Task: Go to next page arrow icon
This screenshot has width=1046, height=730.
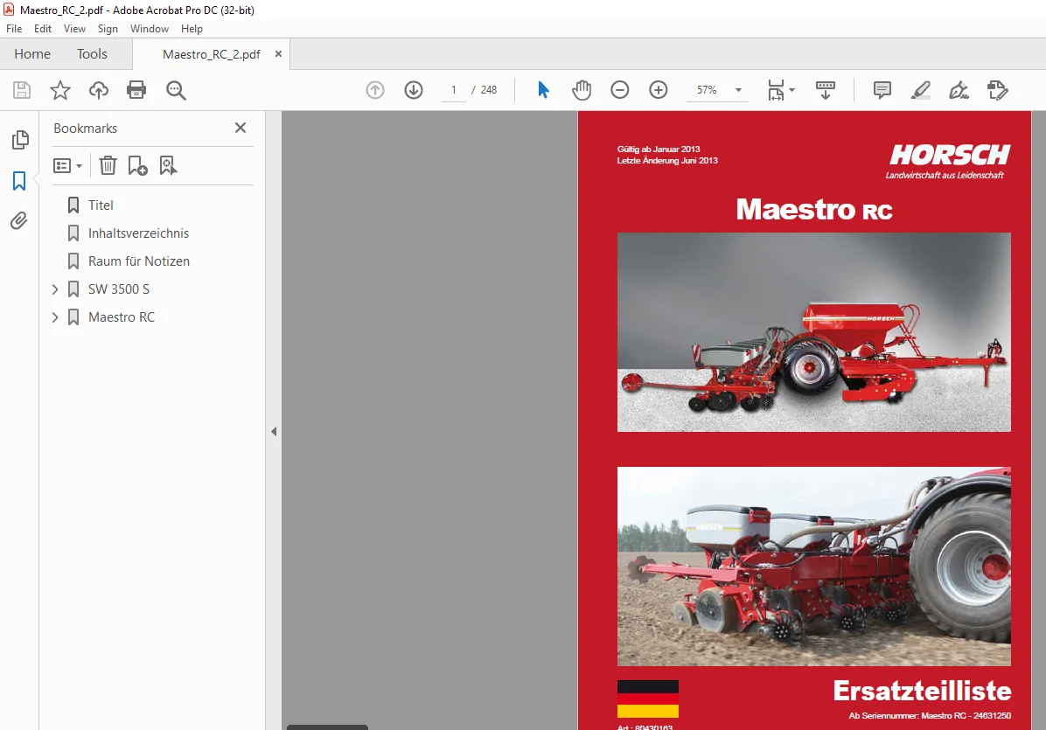Action: click(414, 90)
